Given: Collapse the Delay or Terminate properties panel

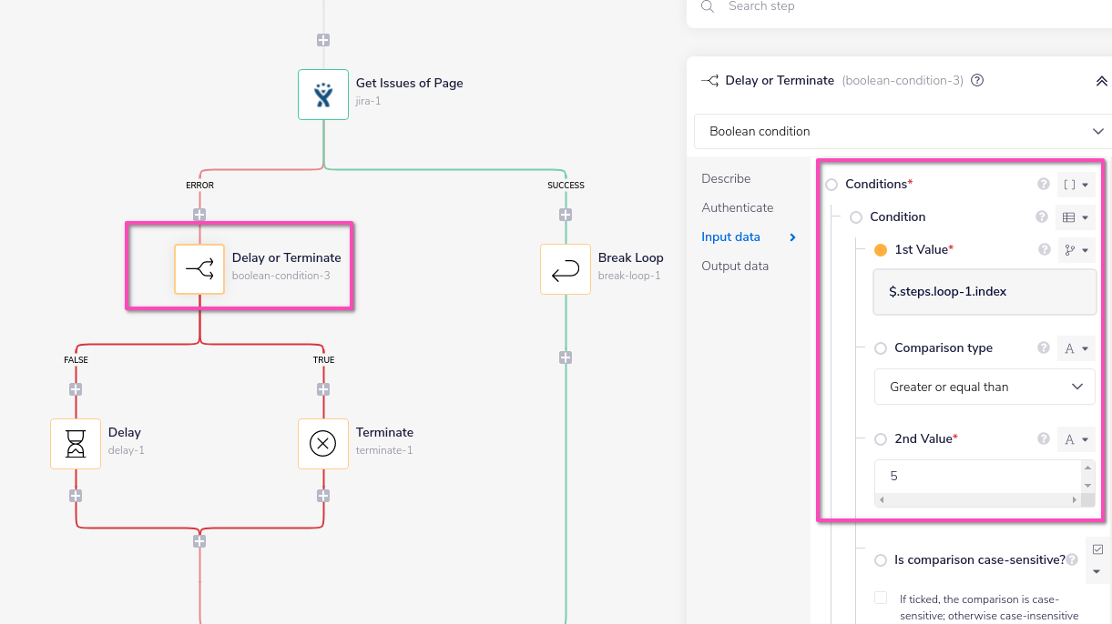Looking at the screenshot, I should pos(1101,81).
